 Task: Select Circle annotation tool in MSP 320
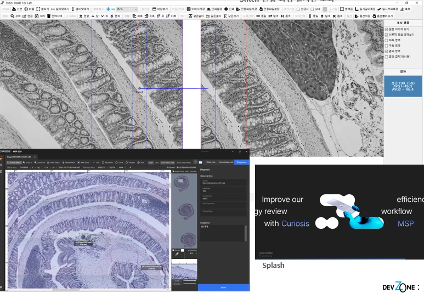pos(119,162)
